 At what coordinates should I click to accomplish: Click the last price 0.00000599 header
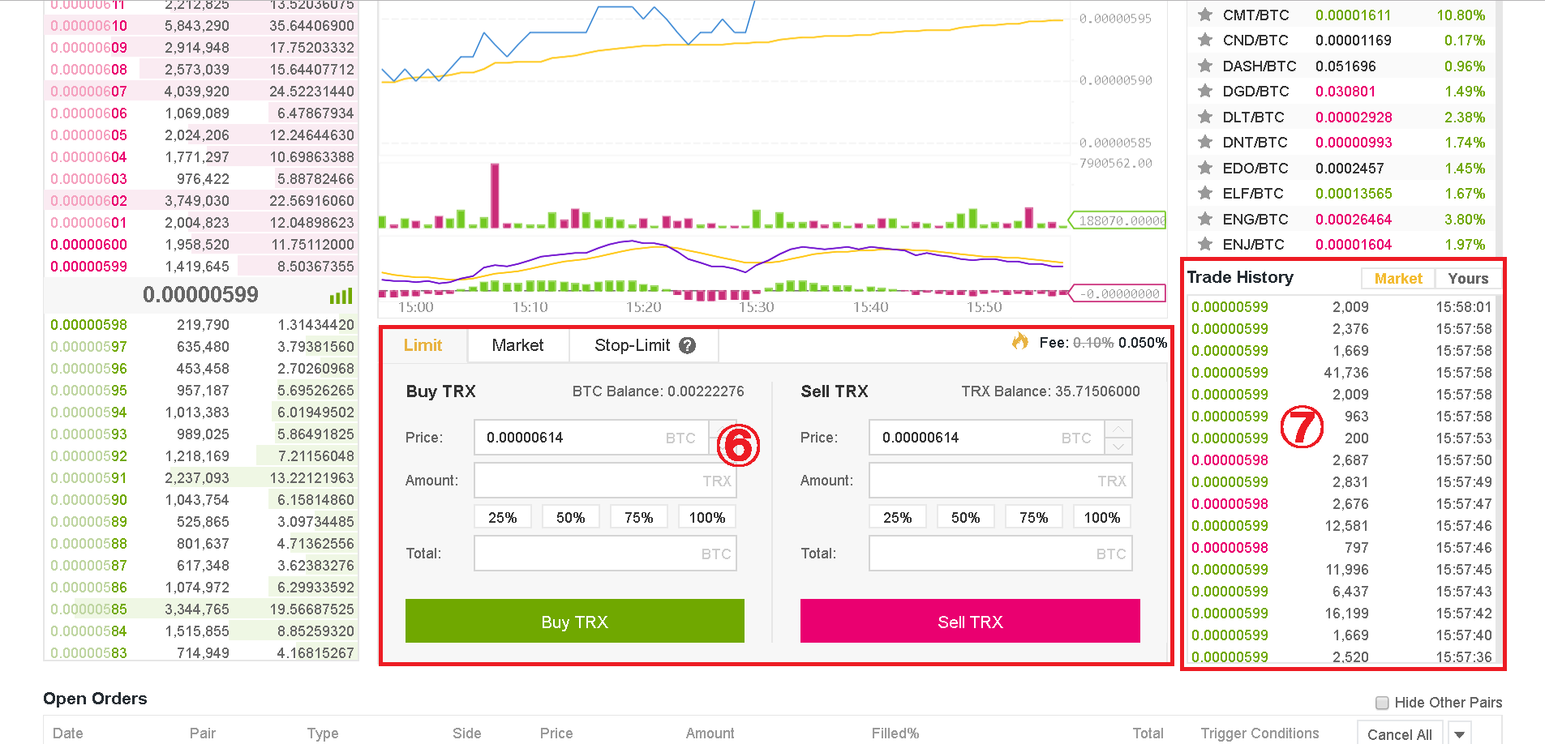[200, 295]
